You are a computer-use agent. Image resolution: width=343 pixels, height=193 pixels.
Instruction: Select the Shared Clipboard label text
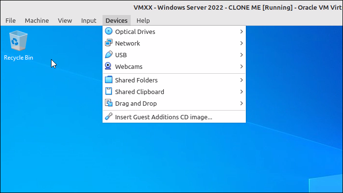139,92
